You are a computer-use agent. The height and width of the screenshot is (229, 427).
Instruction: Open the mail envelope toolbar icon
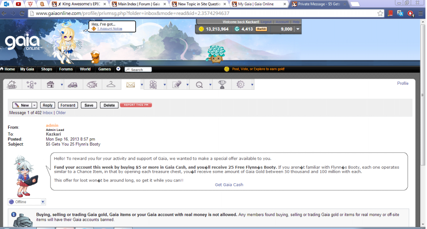pyautogui.click(x=131, y=85)
